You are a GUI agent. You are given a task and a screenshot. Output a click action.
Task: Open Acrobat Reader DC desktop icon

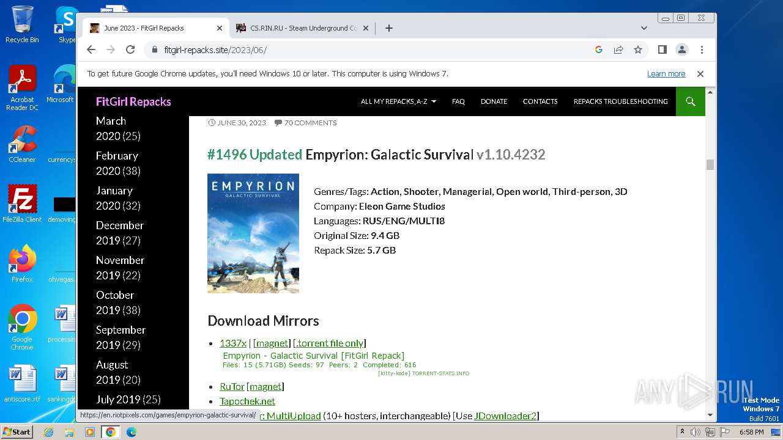22,88
